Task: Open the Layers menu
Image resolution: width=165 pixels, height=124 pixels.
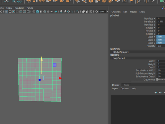Action: (x=115, y=89)
